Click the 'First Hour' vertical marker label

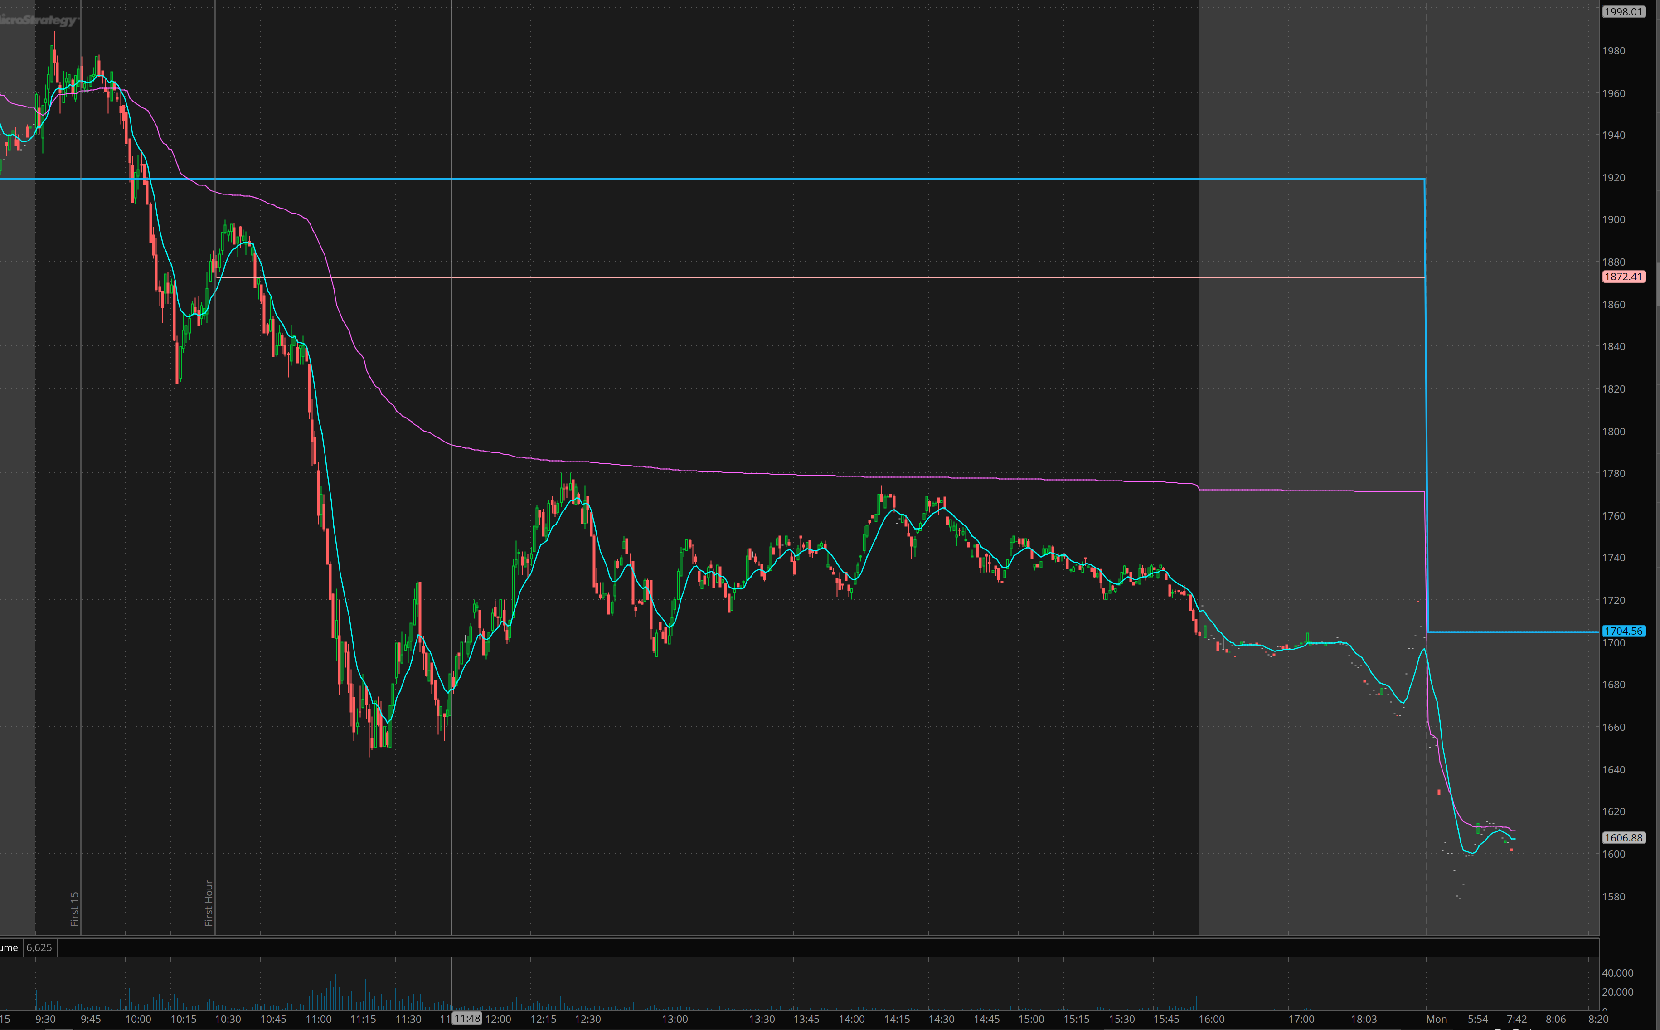click(209, 903)
